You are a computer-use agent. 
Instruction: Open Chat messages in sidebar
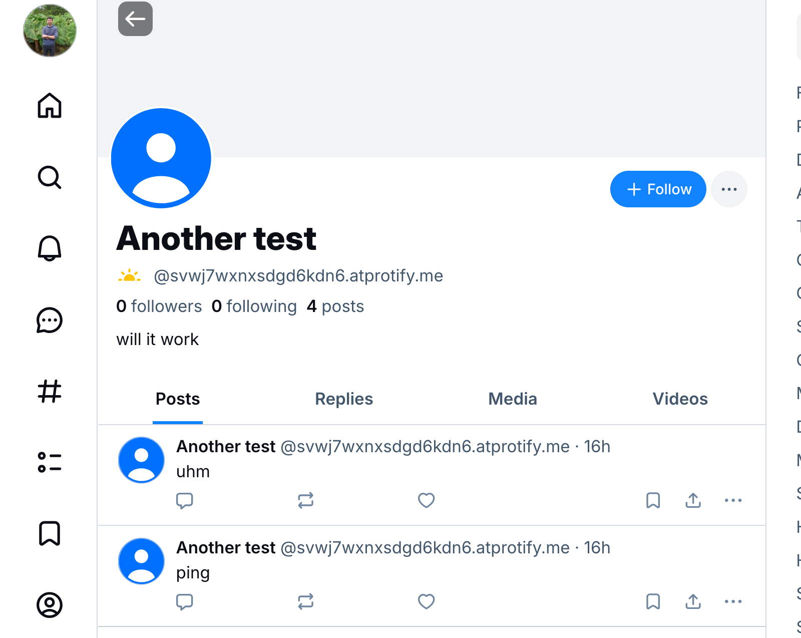click(50, 320)
